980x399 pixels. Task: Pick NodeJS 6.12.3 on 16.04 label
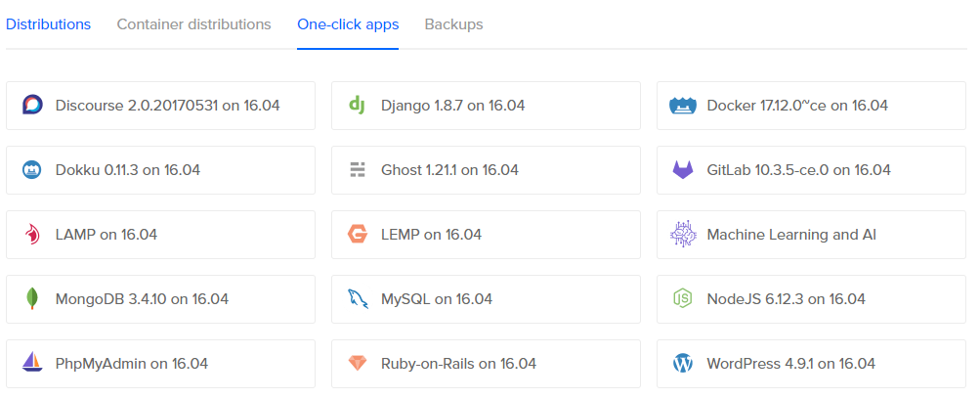click(787, 299)
